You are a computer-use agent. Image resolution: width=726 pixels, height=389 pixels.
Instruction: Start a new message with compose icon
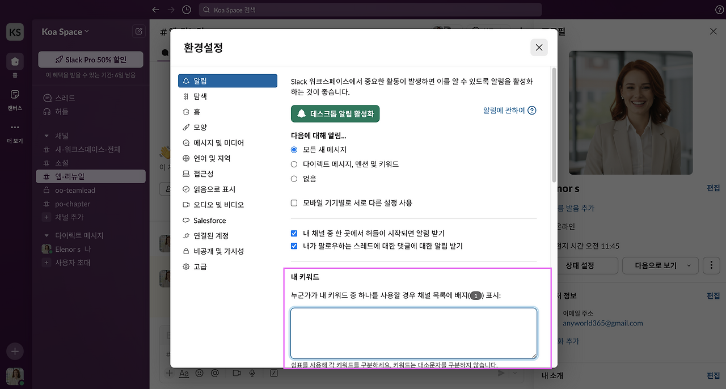coord(138,31)
